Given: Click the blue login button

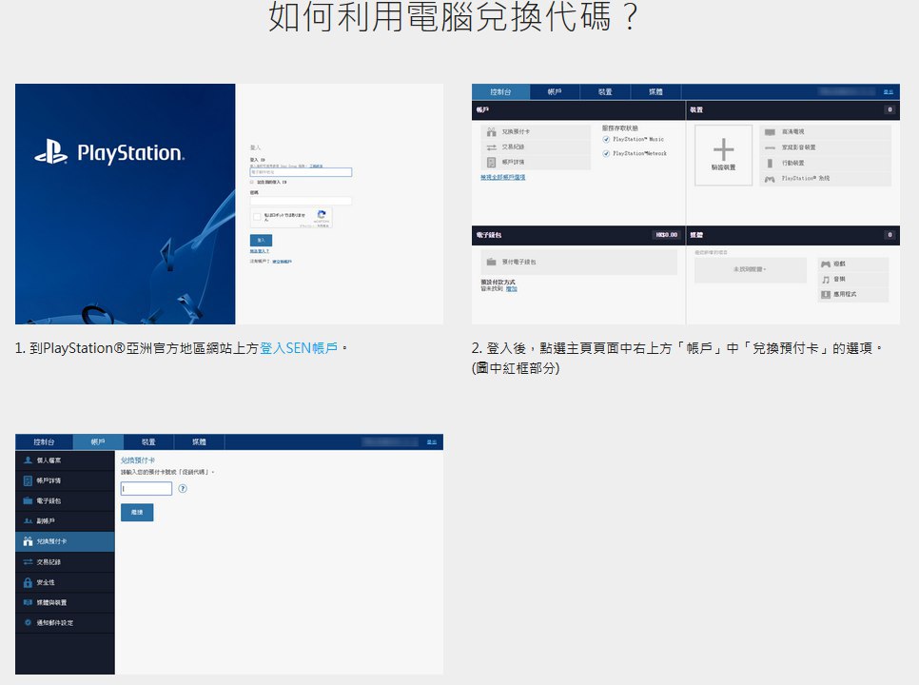Looking at the screenshot, I should click(x=261, y=241).
